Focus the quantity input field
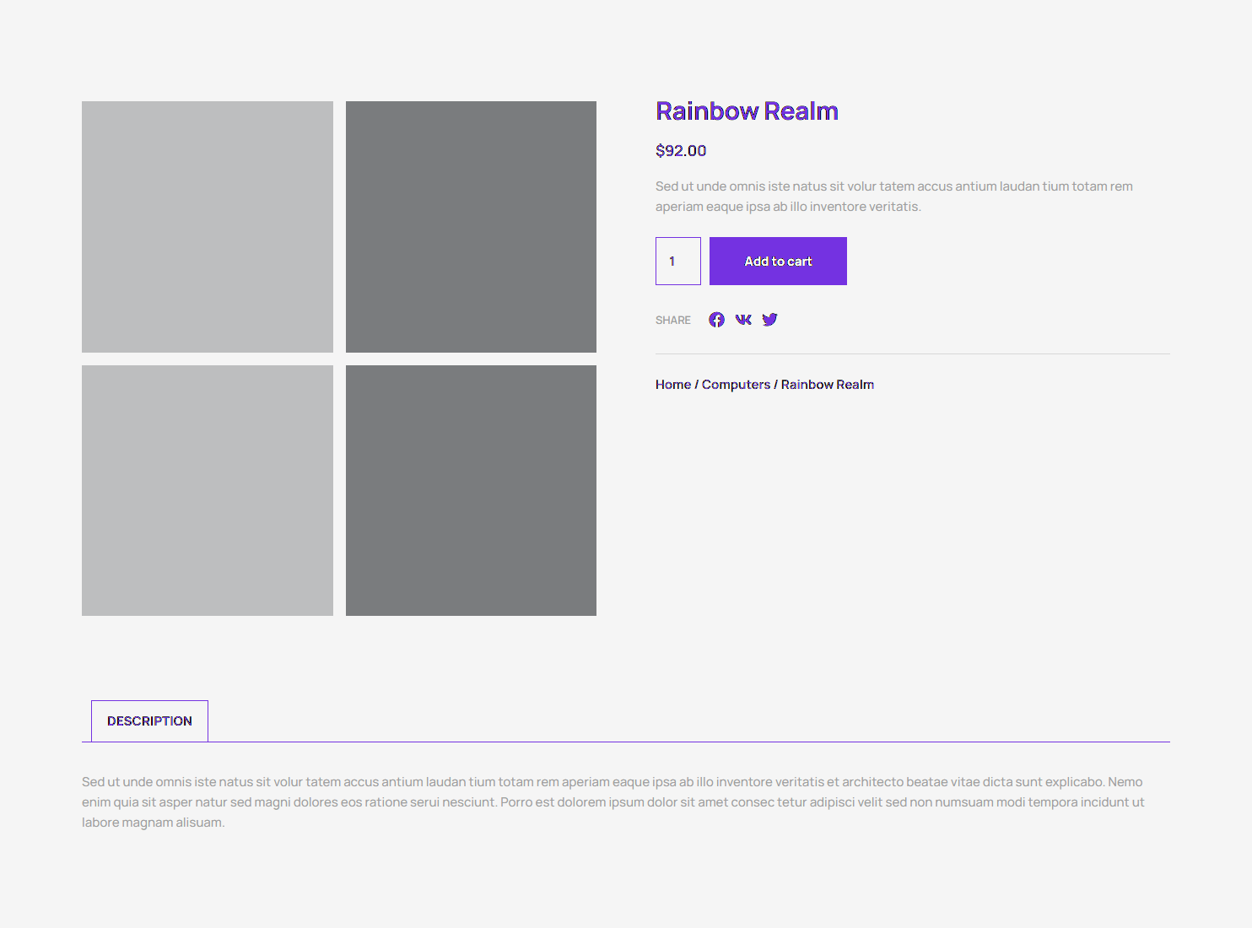This screenshot has width=1252, height=928. 678,262
